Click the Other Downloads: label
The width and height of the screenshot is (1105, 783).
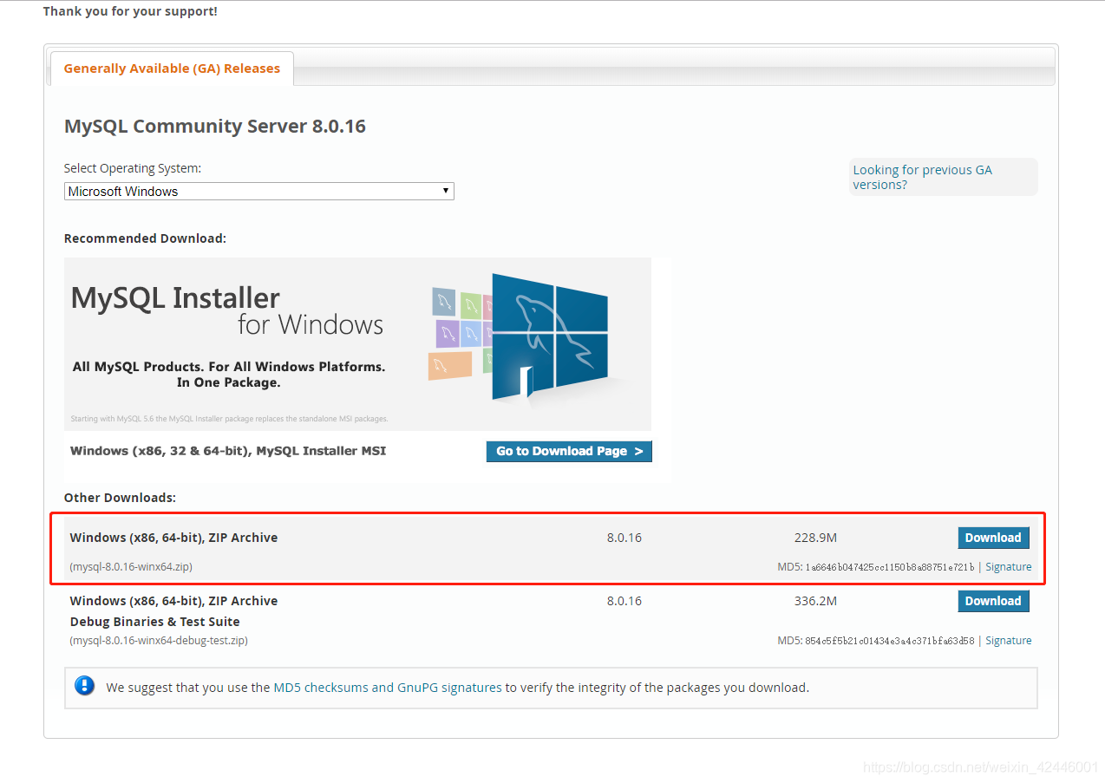(x=120, y=498)
